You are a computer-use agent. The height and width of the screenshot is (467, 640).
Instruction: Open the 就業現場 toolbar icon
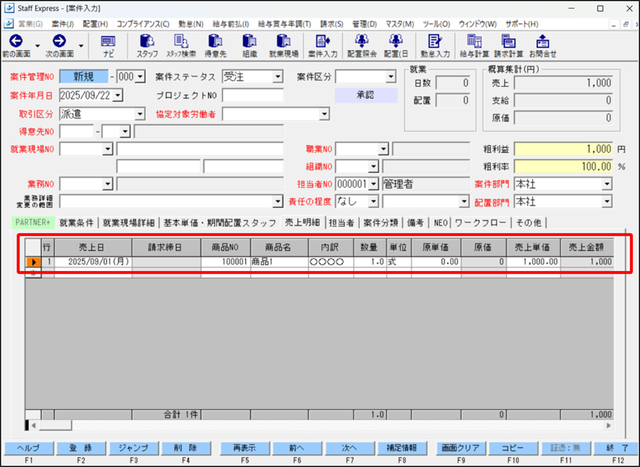(x=283, y=42)
